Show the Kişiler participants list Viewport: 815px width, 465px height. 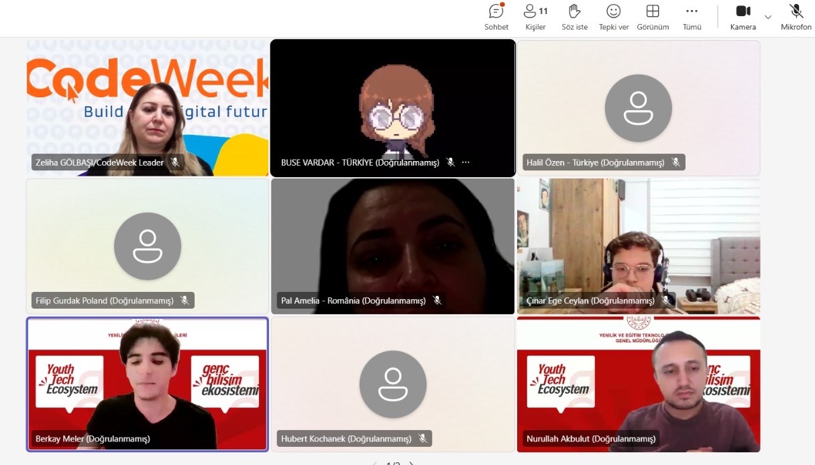[x=535, y=17]
